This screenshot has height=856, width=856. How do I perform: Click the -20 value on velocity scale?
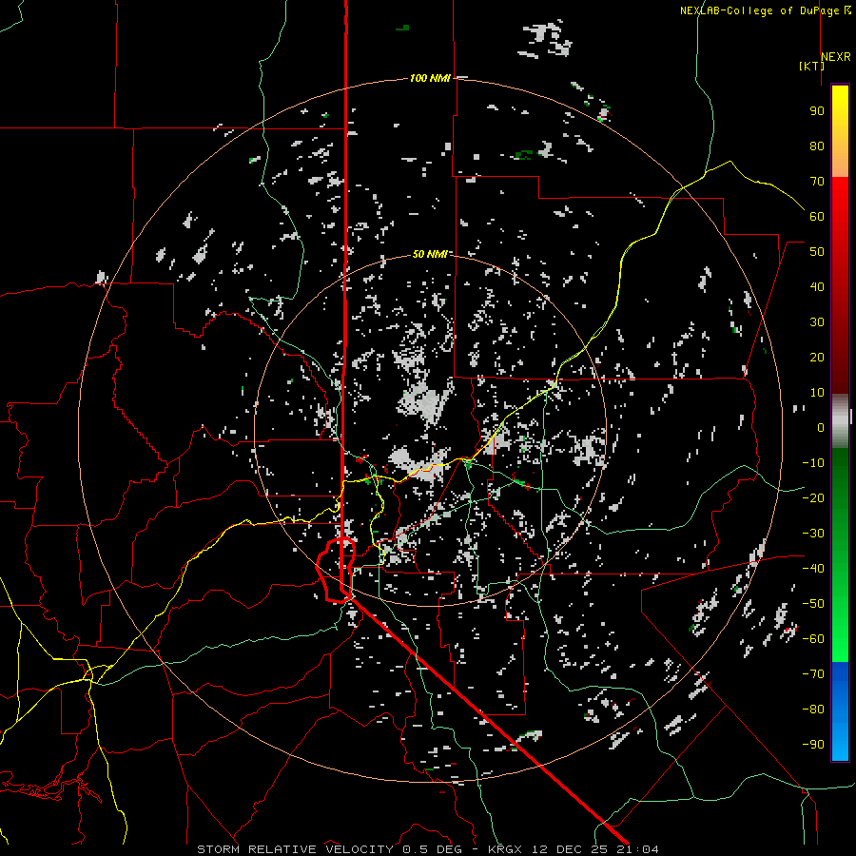[813, 497]
